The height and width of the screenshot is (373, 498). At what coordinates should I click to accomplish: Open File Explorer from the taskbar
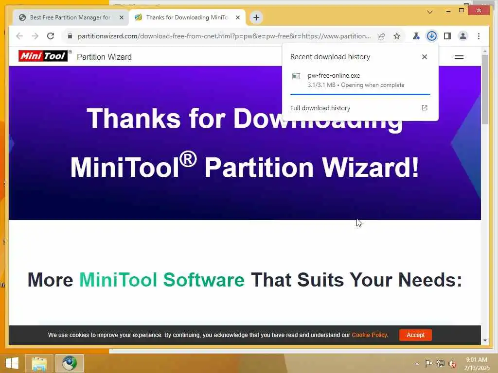[x=39, y=363]
